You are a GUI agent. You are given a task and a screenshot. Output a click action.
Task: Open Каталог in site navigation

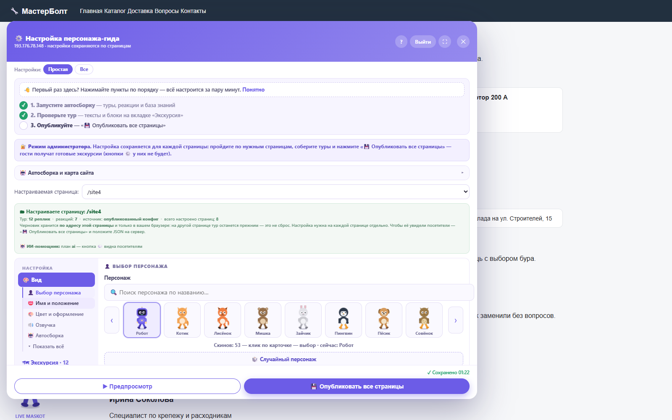115,11
